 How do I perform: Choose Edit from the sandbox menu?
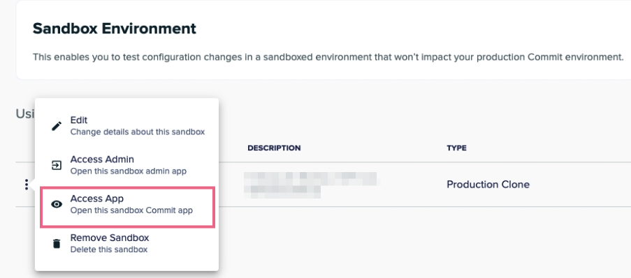[x=126, y=125]
